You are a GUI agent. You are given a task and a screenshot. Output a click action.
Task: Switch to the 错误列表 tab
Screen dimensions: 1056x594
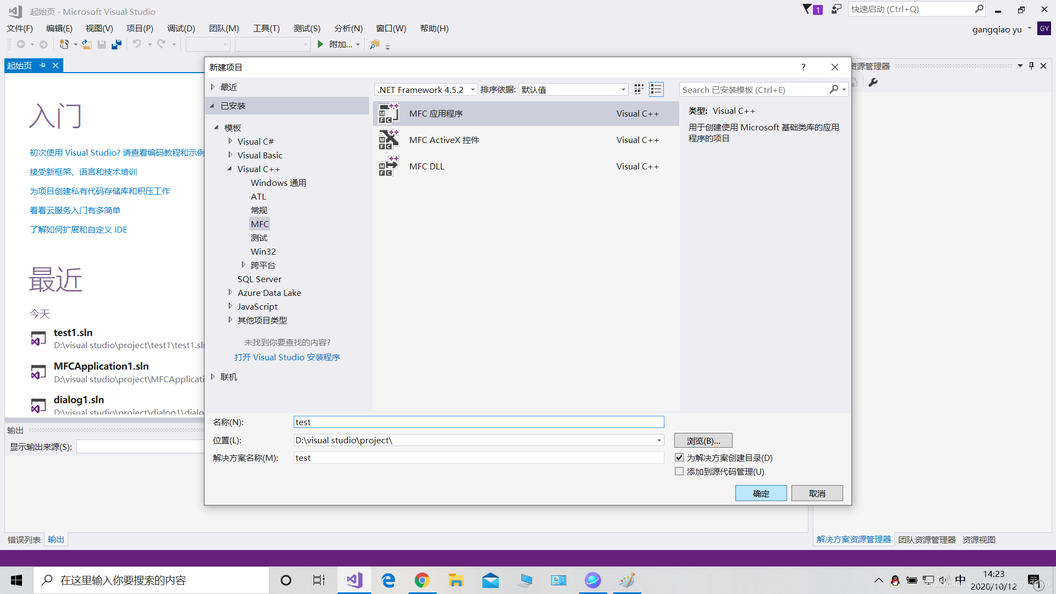pyautogui.click(x=24, y=540)
